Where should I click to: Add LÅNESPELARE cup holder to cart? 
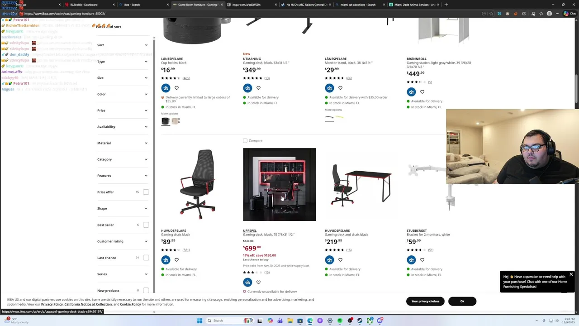click(x=166, y=88)
